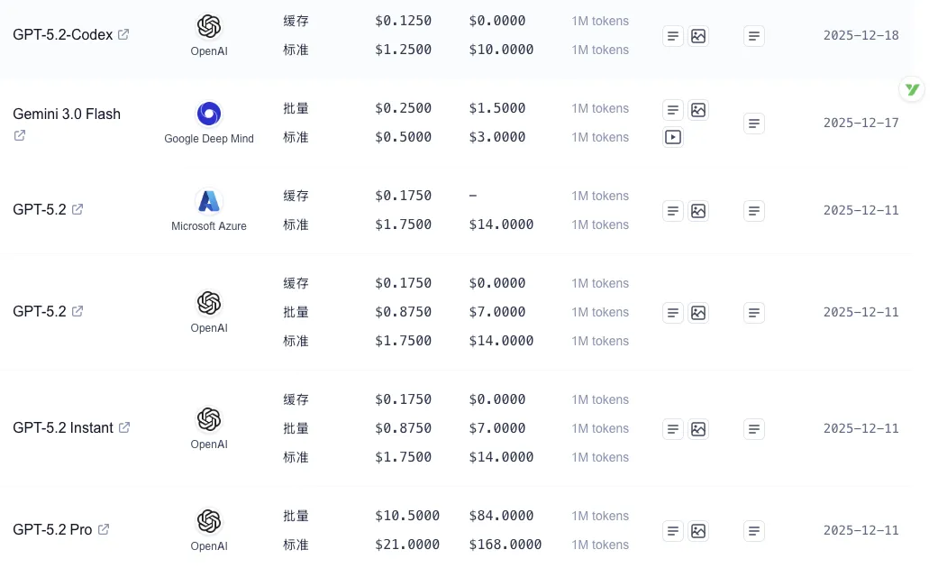The width and height of the screenshot is (938, 568).
Task: Click Gemini 3.0 Flash external link icon
Action: coord(20,135)
